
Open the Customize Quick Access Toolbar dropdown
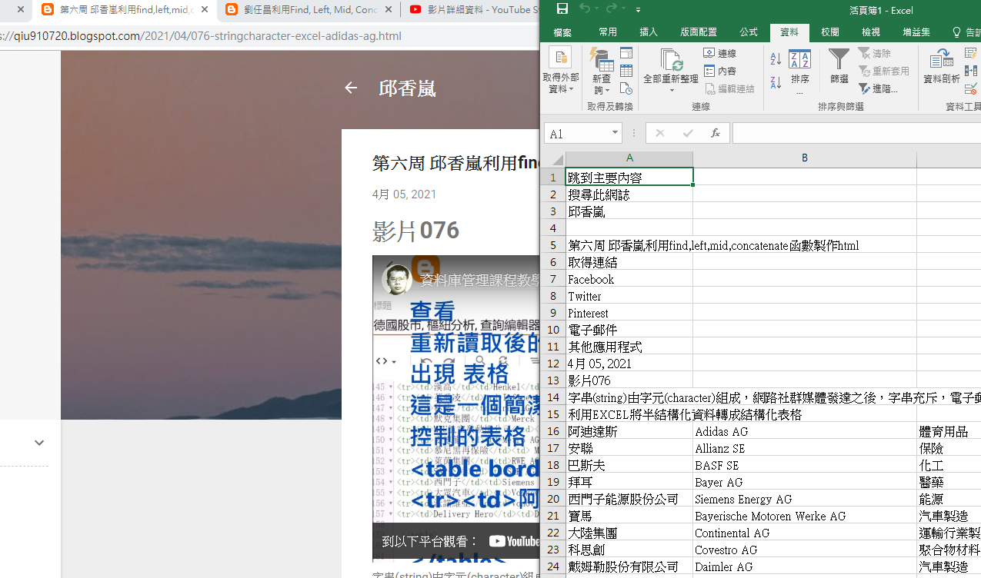639,10
